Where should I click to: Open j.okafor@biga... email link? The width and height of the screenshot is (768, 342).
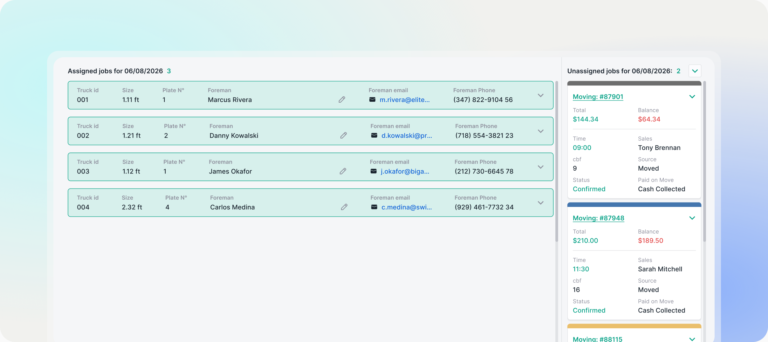(405, 171)
